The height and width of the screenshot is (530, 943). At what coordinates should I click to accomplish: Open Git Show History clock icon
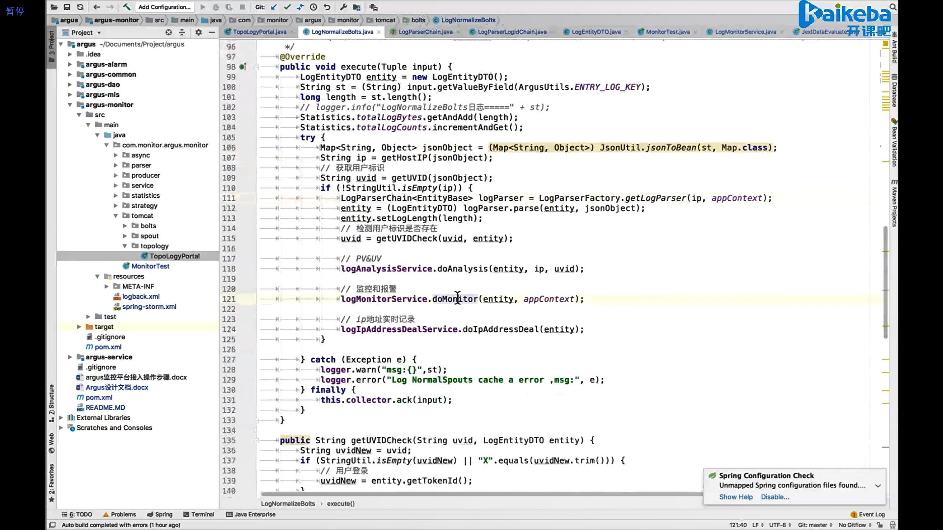tap(313, 7)
